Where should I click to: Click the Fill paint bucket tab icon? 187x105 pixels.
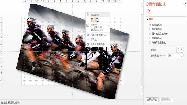[x=148, y=11]
